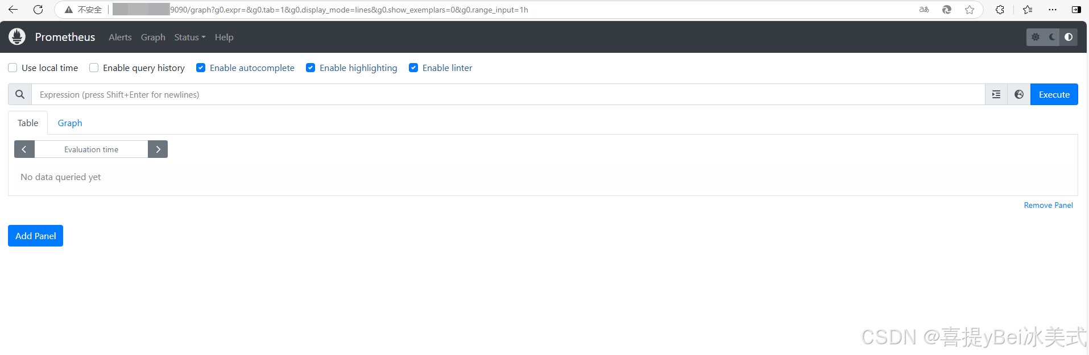1089x355 pixels.
Task: Bookmark the page with the star icon
Action: click(970, 10)
